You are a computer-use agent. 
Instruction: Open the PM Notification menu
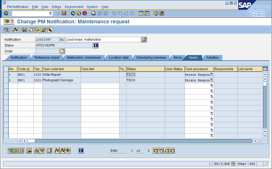[x=18, y=7]
